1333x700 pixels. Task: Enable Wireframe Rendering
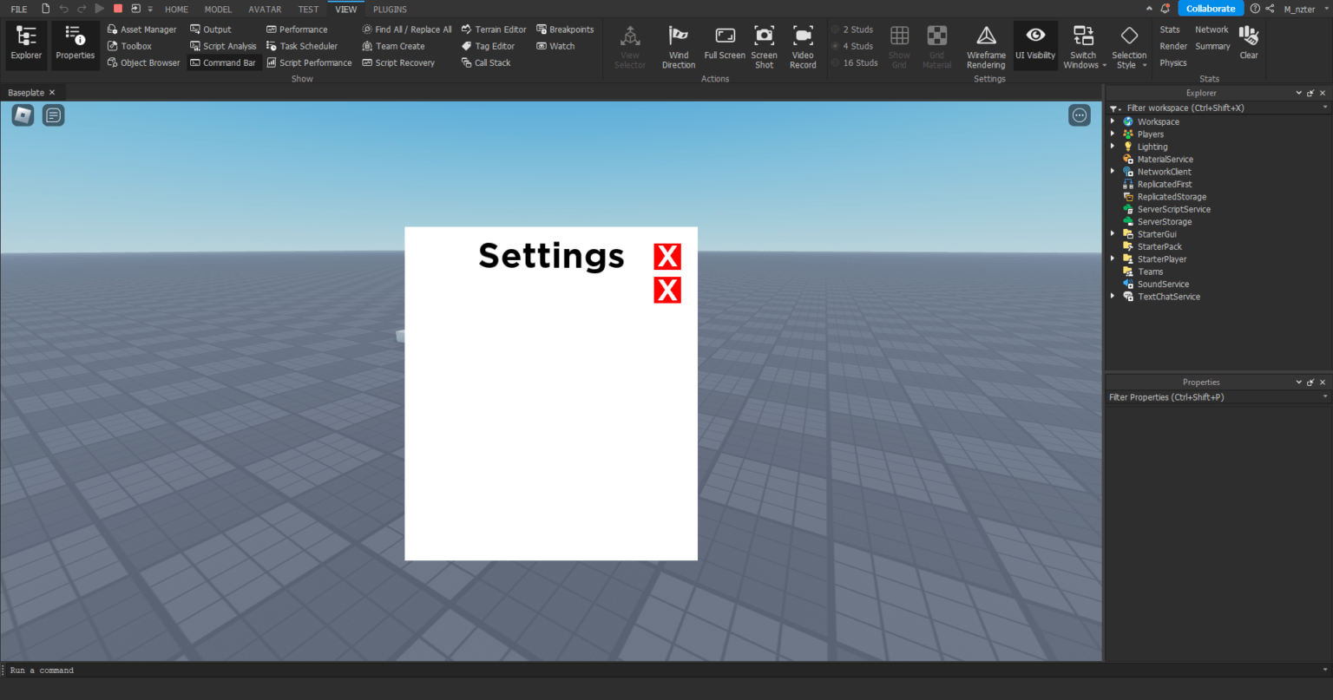pyautogui.click(x=986, y=45)
